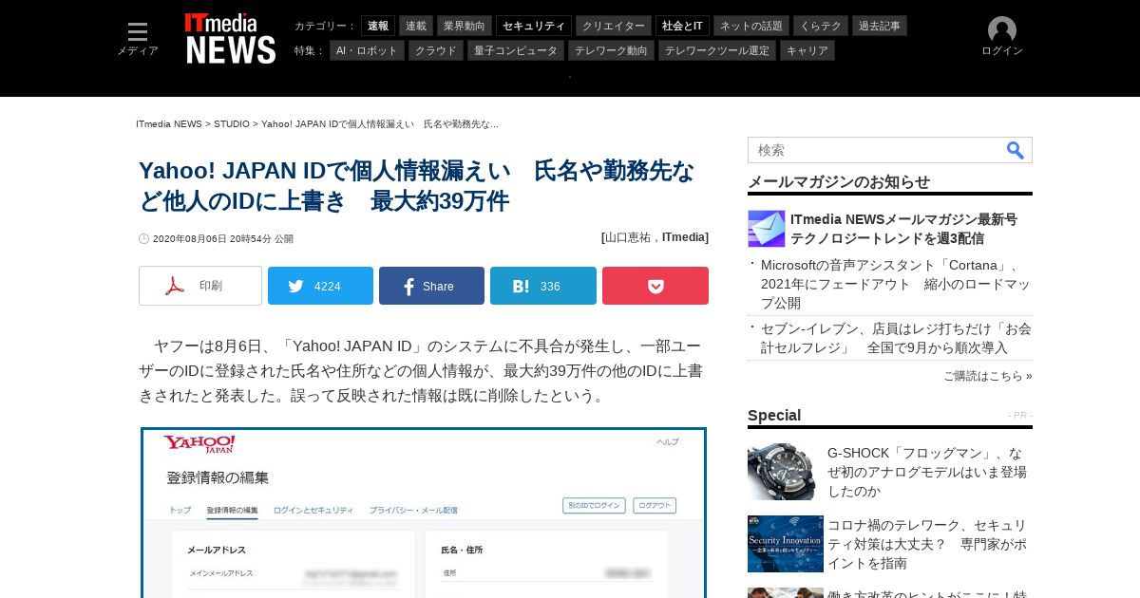Go to ITmedia NEWS logo home

coord(231,39)
